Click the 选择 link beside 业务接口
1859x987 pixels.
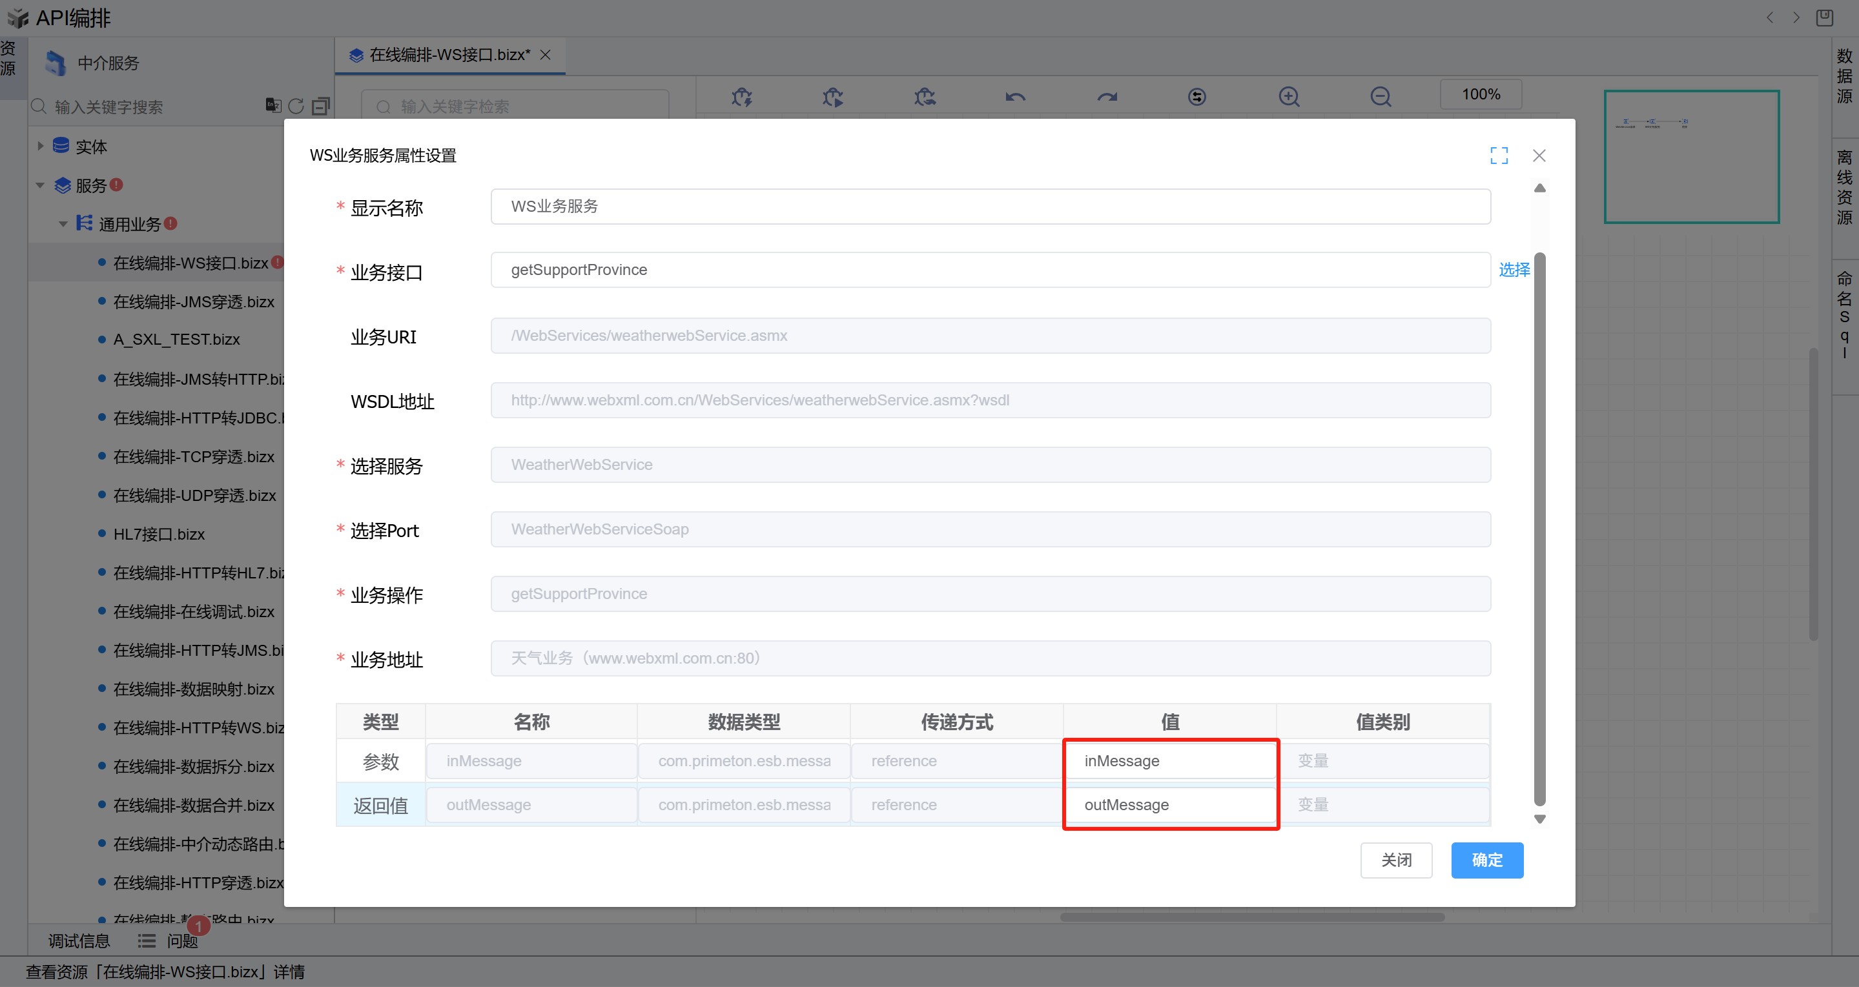pyautogui.click(x=1514, y=270)
